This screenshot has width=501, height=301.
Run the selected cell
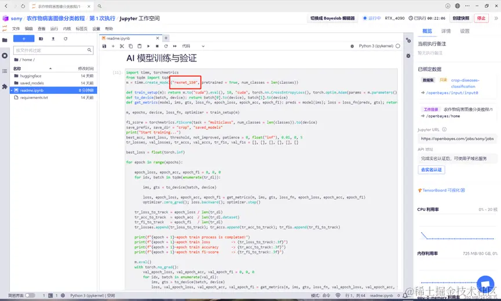point(148,46)
